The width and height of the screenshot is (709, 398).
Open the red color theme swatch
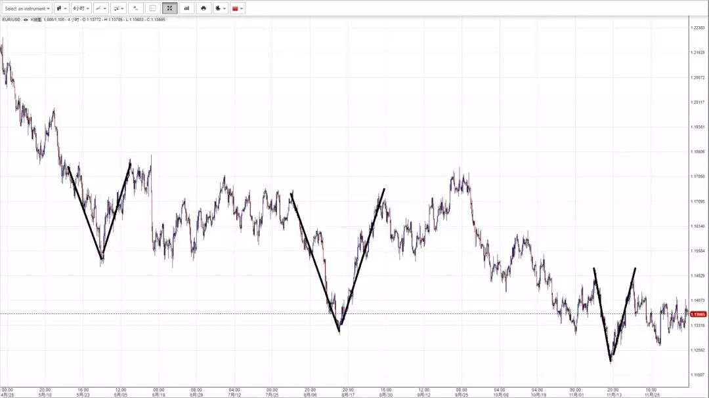click(x=238, y=9)
